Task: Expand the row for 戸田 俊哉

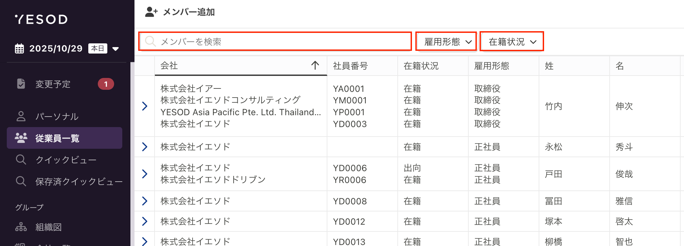Action: click(x=145, y=174)
